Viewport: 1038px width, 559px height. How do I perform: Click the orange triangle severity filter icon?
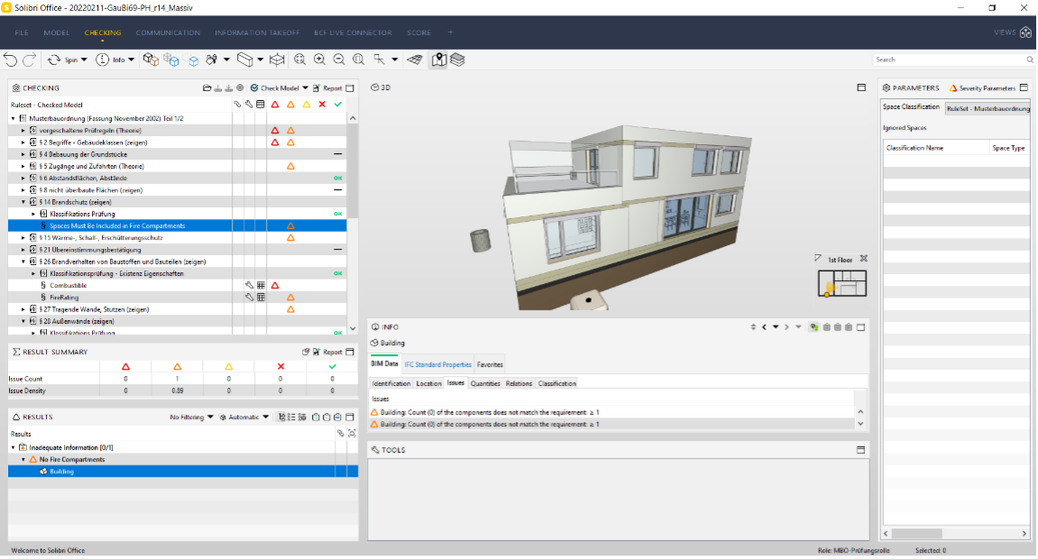[290, 105]
